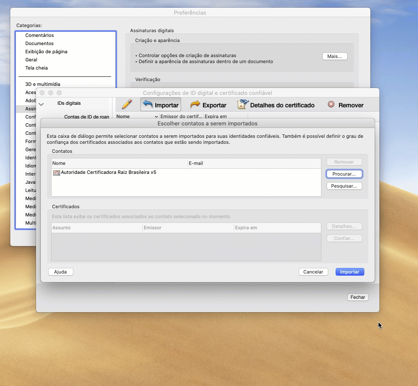Click the close button of digital ID settings window

[42, 93]
